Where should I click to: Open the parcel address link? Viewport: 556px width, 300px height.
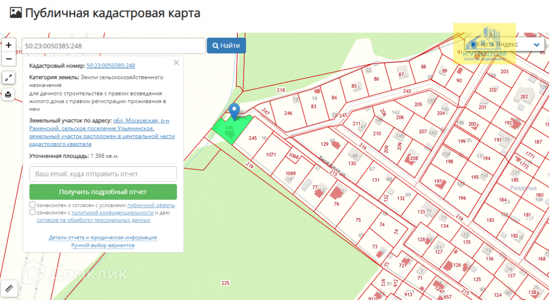[102, 132]
